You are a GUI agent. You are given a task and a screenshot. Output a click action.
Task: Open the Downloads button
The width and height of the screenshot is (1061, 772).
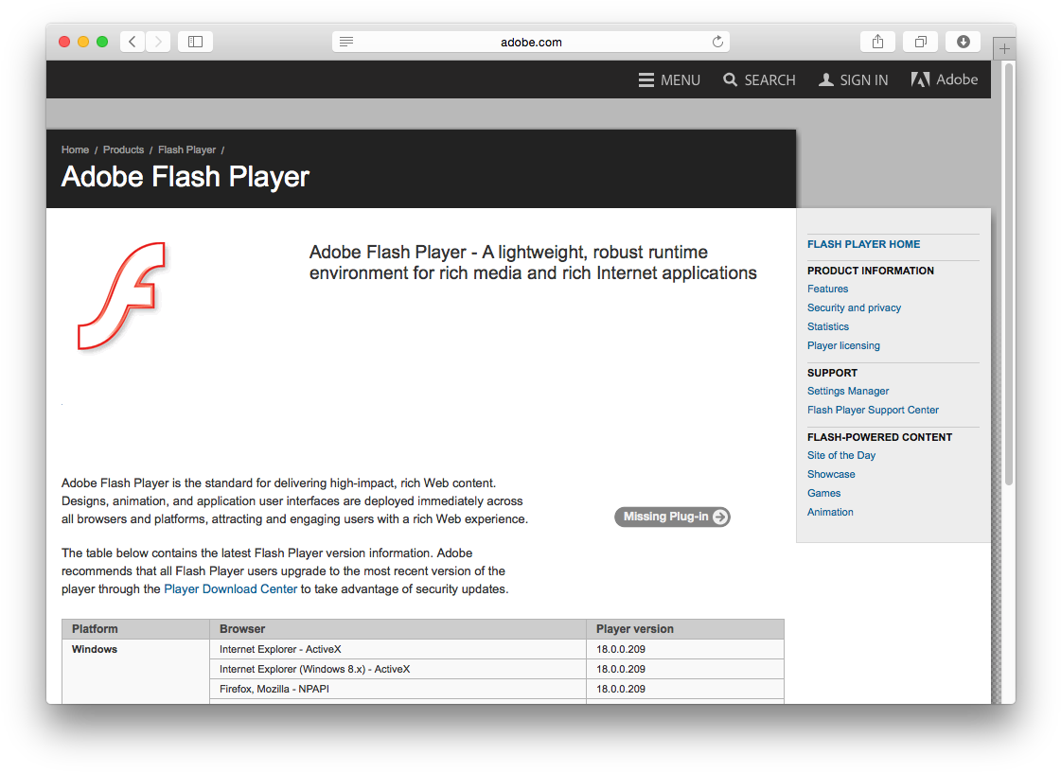pyautogui.click(x=963, y=42)
